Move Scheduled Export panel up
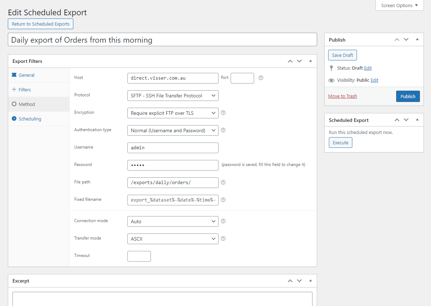 pyautogui.click(x=397, y=120)
